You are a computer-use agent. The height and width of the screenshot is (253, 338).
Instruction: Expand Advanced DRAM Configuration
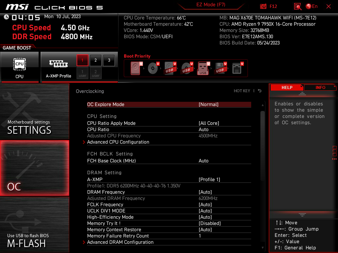pos(120,242)
